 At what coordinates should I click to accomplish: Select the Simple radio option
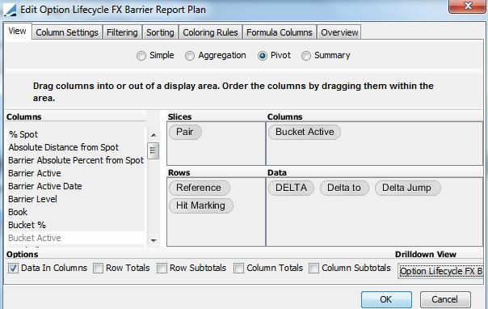(x=141, y=56)
